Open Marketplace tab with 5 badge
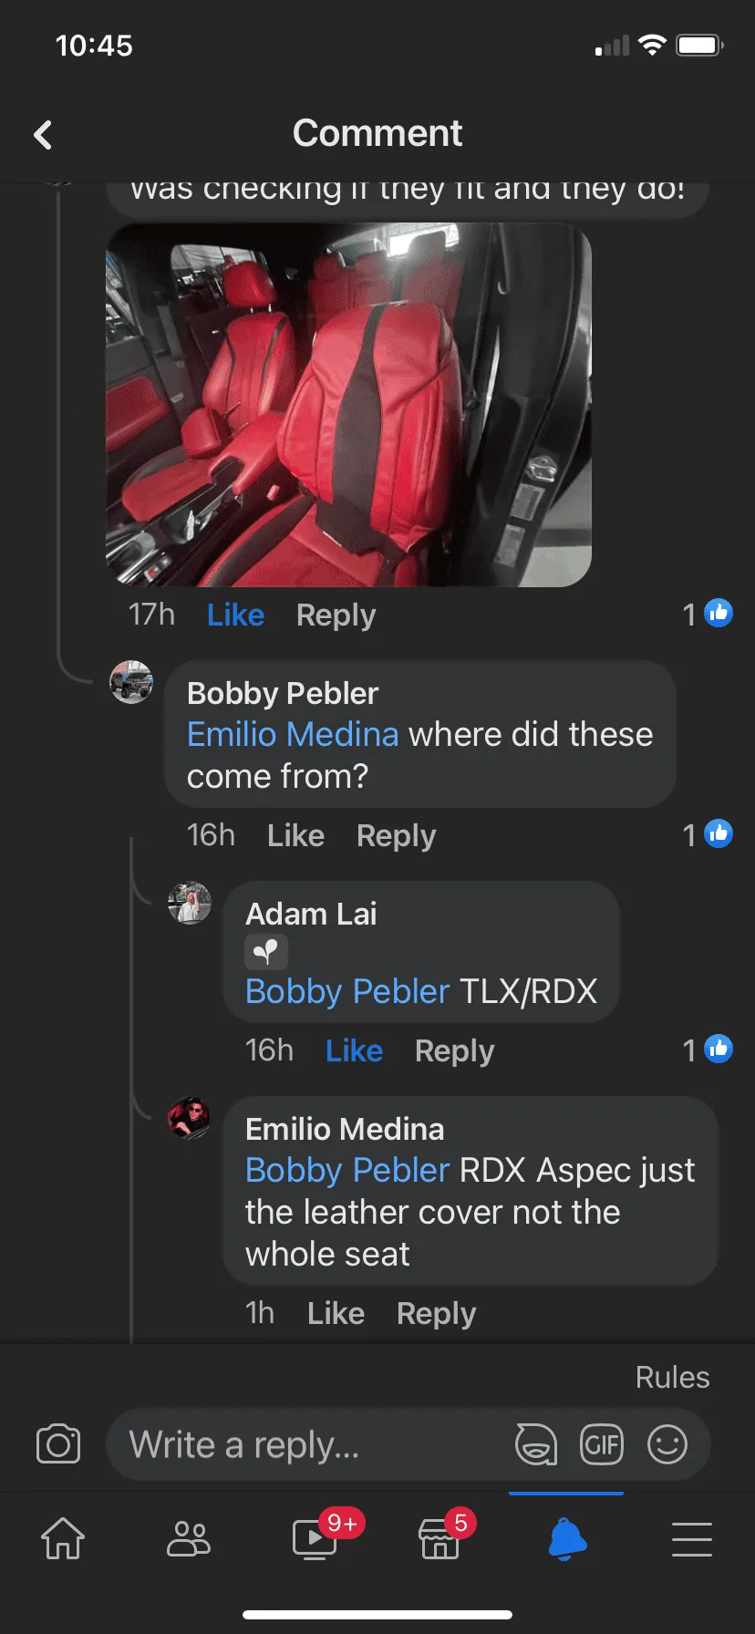This screenshot has width=755, height=1634. pos(440,1539)
